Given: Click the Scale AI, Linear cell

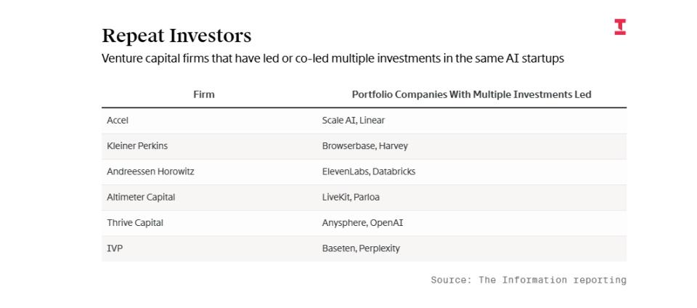Looking at the screenshot, I should [354, 121].
